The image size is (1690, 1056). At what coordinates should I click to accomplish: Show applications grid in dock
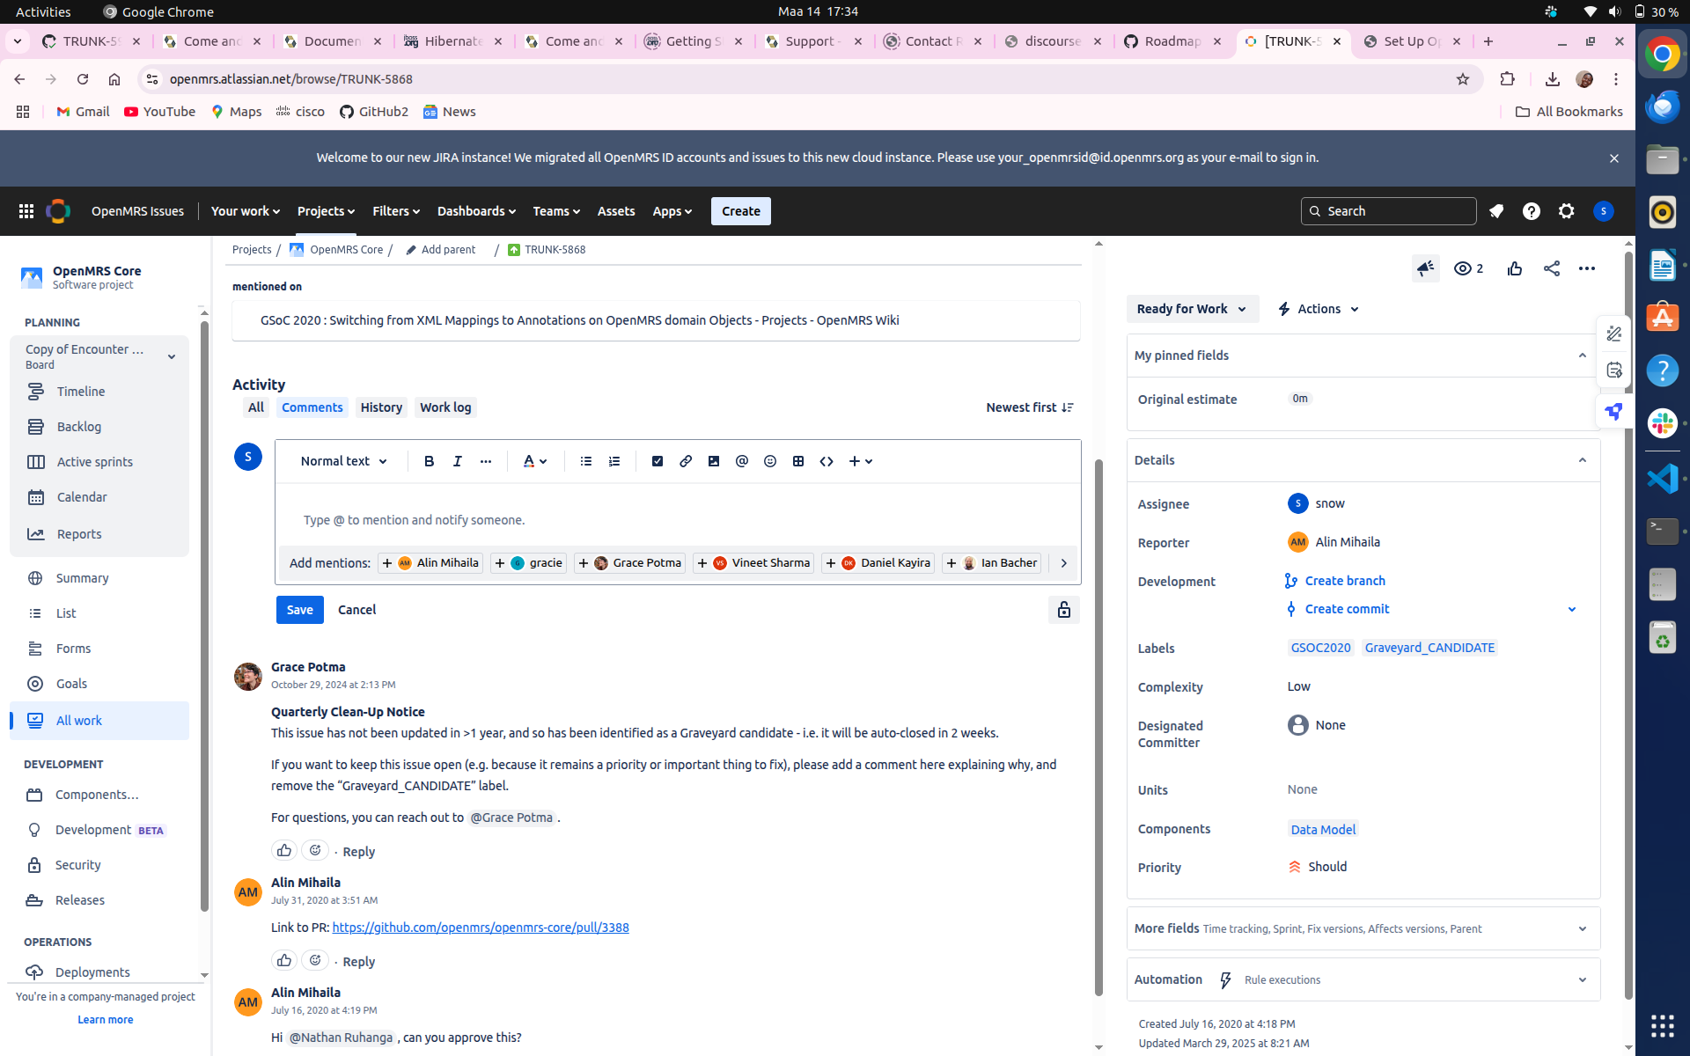click(x=1662, y=1026)
